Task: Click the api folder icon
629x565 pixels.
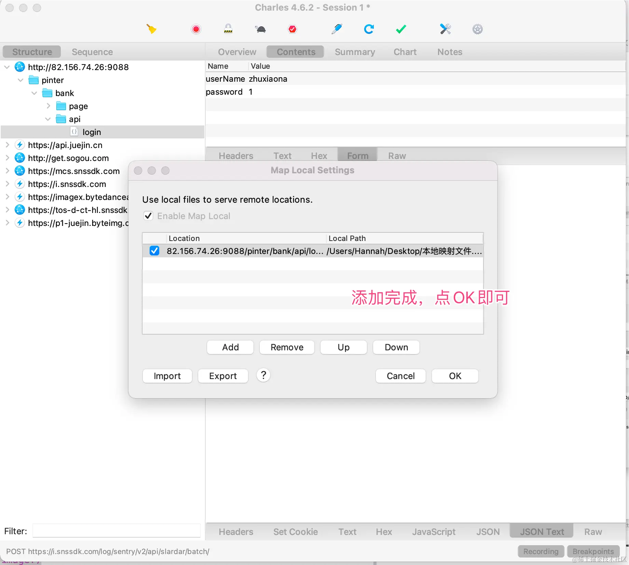Action: 61,119
